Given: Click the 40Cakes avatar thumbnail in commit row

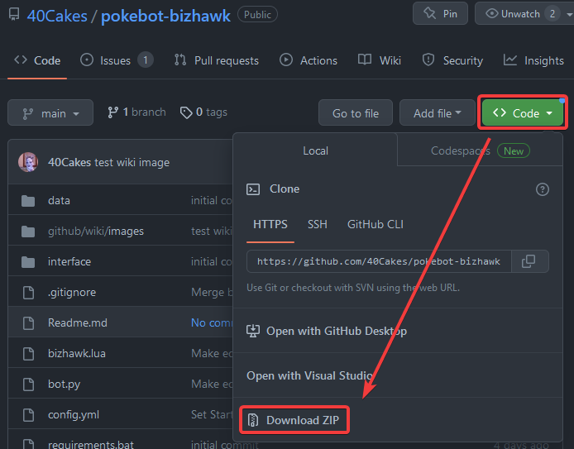Looking at the screenshot, I should pyautogui.click(x=28, y=162).
